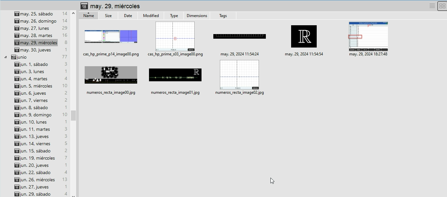Viewport: 447px width, 197px height.
Task: Select thumbnail cas_hp_prime_s03_image00.png
Action: pos(175,36)
